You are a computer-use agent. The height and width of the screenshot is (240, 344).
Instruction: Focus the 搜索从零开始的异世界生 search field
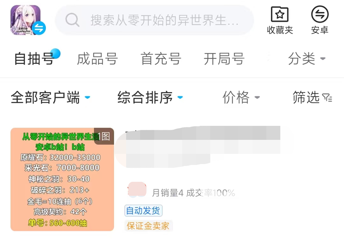tap(154, 20)
